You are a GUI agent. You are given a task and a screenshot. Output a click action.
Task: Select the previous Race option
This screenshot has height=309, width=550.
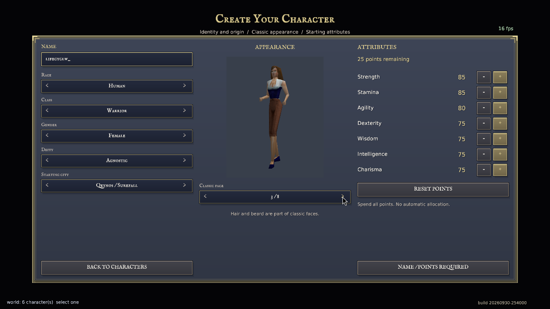pos(47,86)
